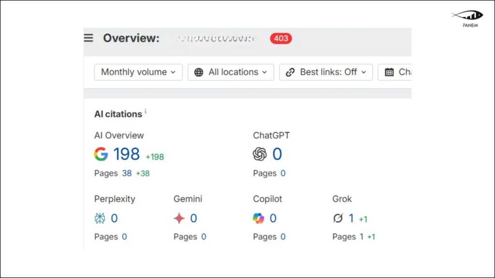
Task: Click the AI Overview label text
Action: point(119,136)
